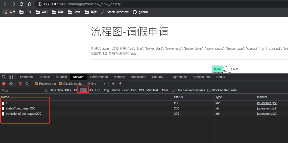This screenshot has height=143, width=288.
Task: Toggle the device toolbar icon
Action: tap(11, 77)
